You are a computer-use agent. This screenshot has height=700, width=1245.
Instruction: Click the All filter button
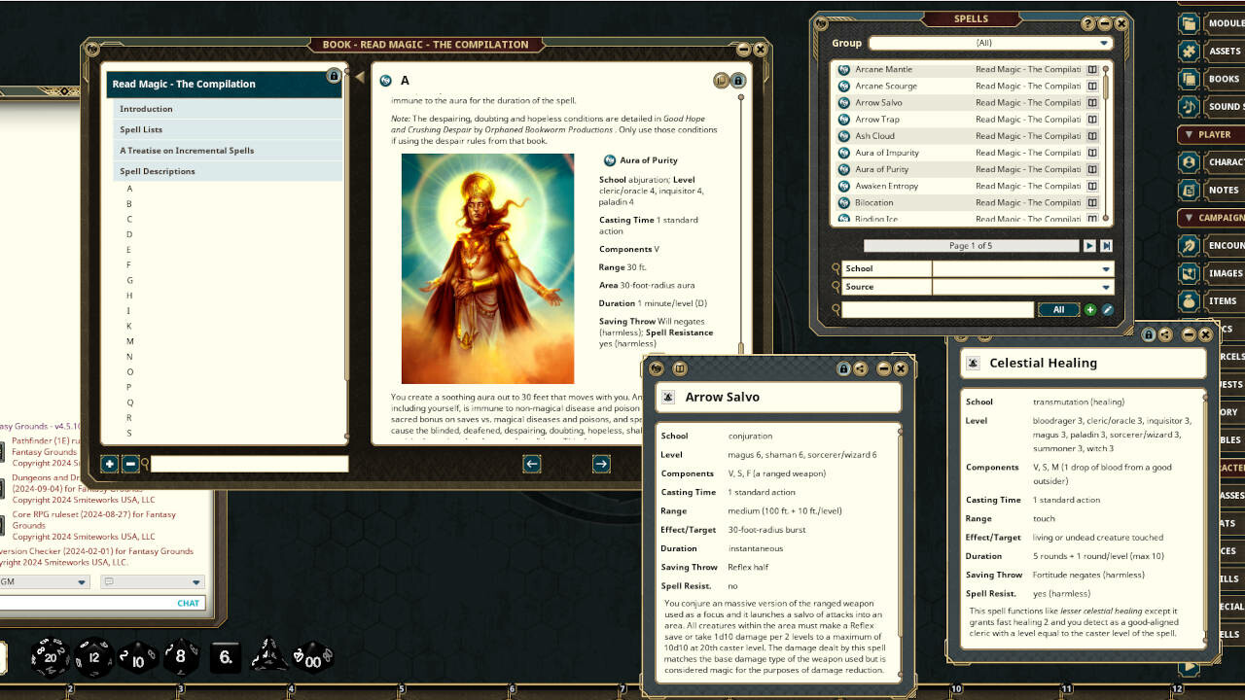tap(1058, 309)
